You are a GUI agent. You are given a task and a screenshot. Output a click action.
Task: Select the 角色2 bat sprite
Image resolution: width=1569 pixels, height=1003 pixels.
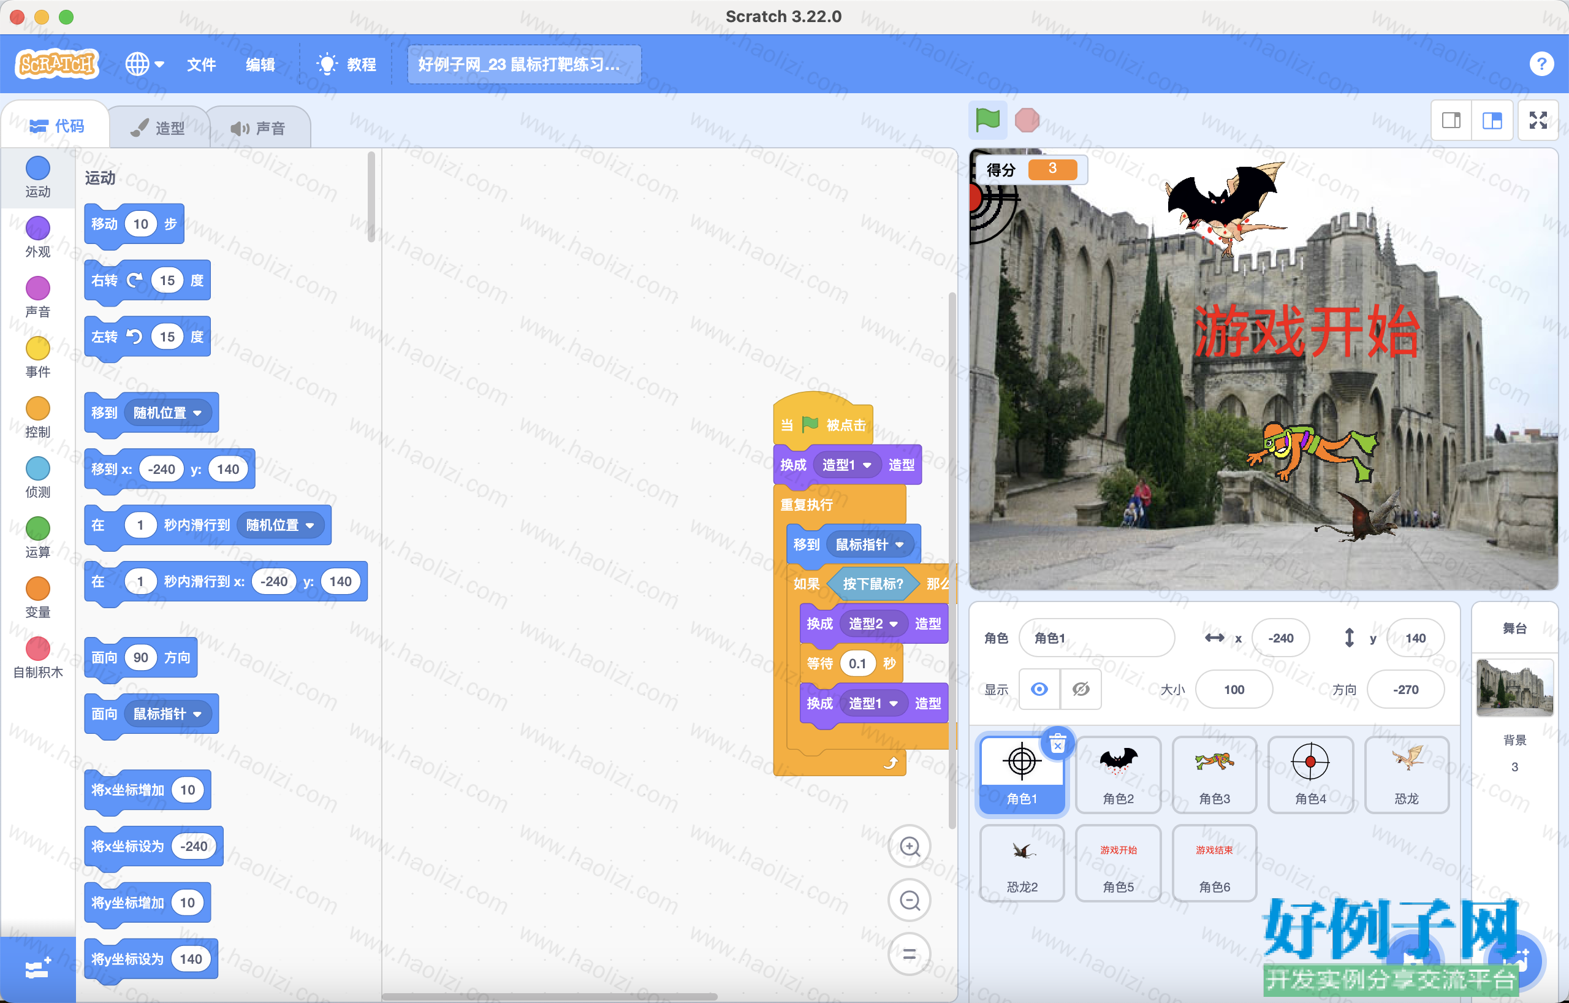point(1118,774)
